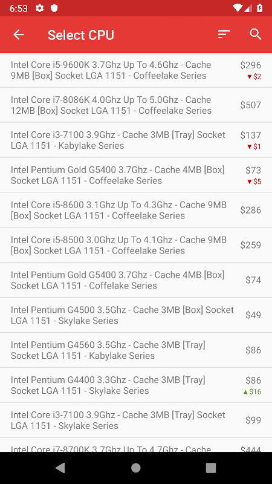
Task: Select Intel Core i5-8600 entry
Action: point(136,210)
